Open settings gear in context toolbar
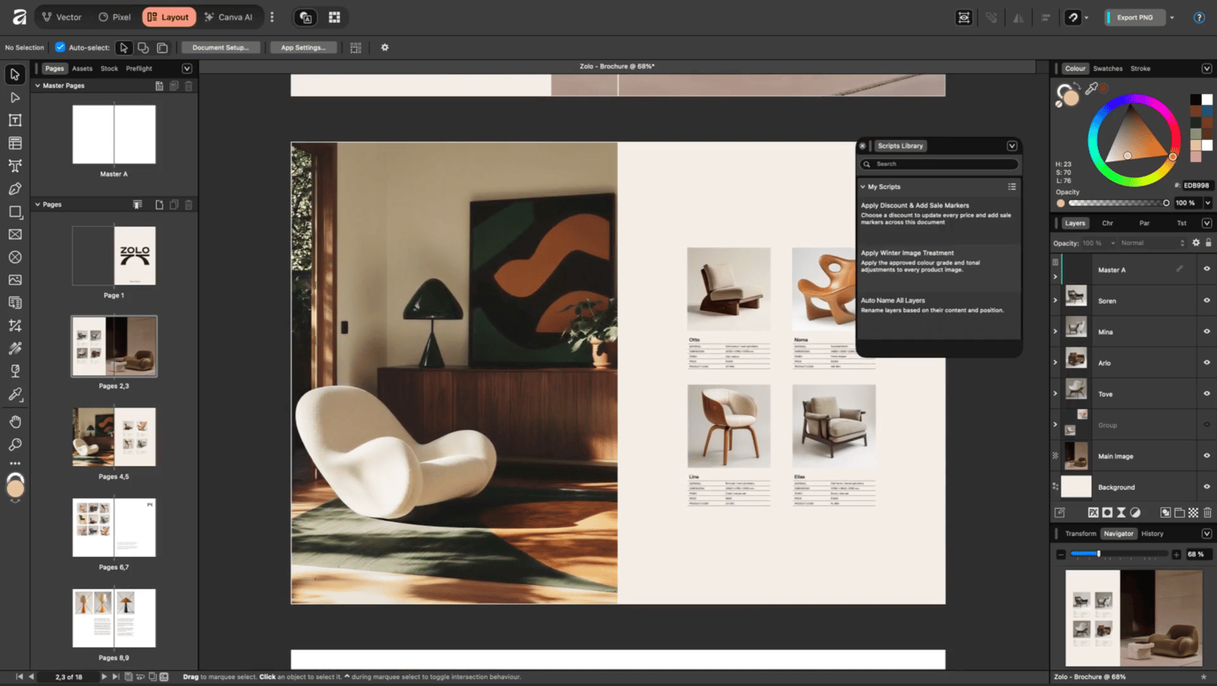This screenshot has height=686, width=1217. (x=385, y=47)
